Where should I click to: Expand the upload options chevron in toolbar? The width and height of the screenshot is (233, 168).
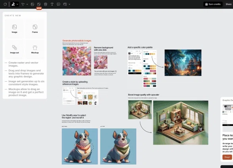click(69, 4)
